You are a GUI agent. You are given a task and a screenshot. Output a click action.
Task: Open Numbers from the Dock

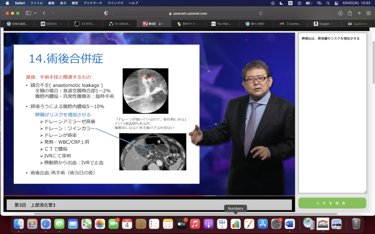[235, 223]
